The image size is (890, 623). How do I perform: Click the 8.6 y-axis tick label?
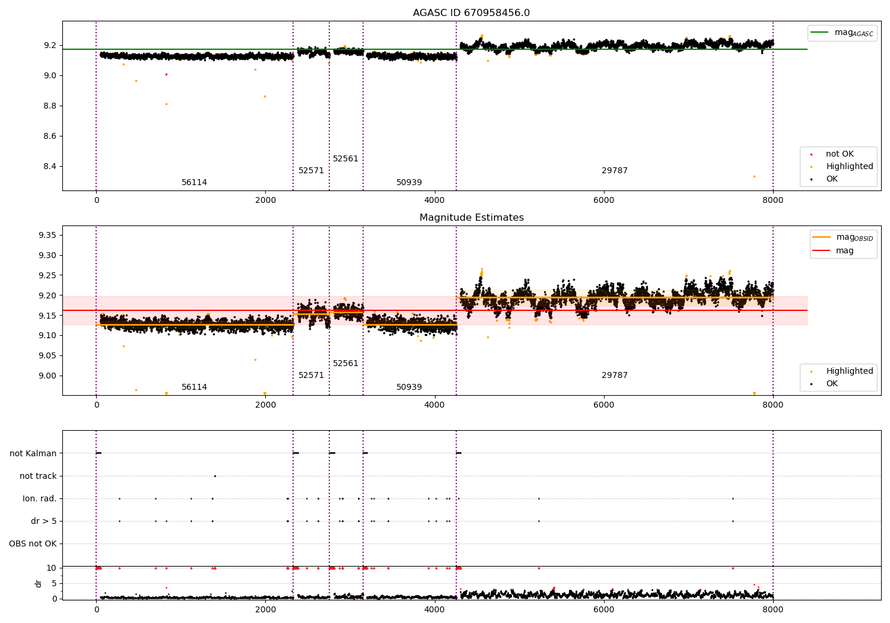(x=50, y=136)
